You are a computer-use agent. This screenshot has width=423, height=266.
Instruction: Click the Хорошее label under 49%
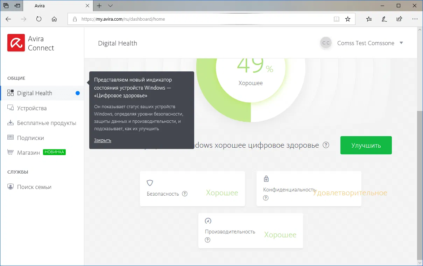251,83
